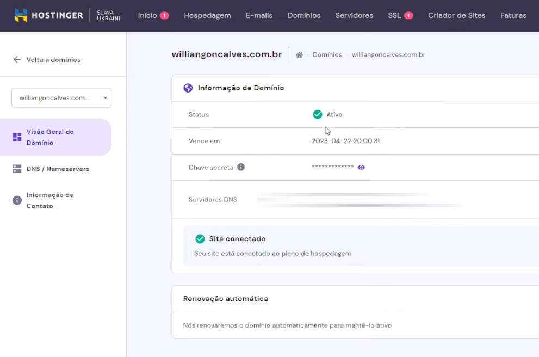The width and height of the screenshot is (539, 357).
Task: Open the Servidores menu
Action: [x=354, y=15]
